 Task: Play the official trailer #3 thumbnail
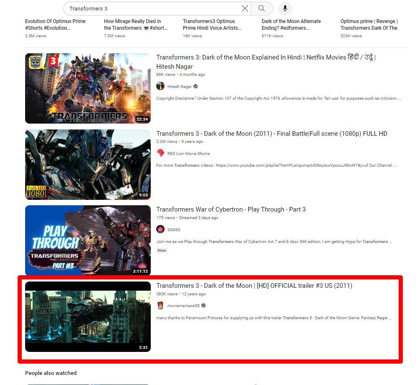coord(88,316)
